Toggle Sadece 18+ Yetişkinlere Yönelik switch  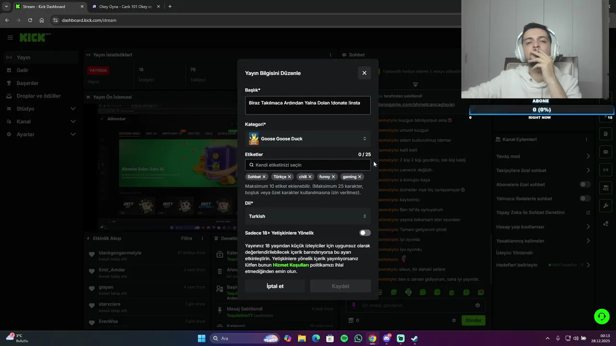tap(365, 233)
